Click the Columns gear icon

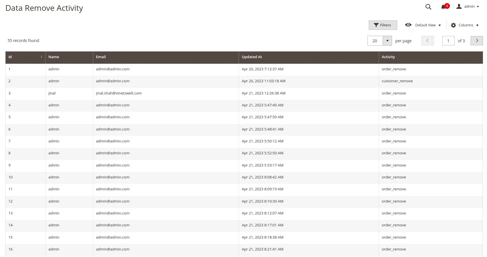(453, 25)
